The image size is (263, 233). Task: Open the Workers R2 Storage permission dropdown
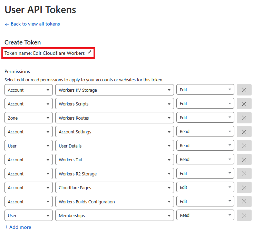coord(114,174)
